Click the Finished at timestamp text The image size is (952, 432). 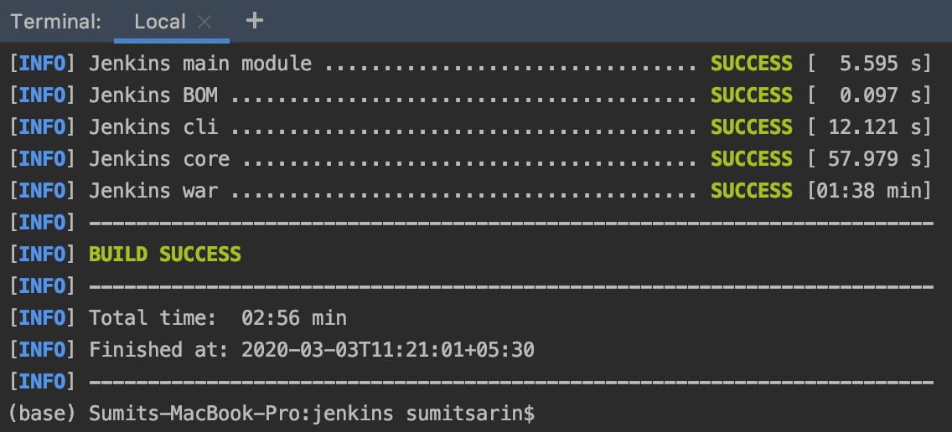click(x=312, y=350)
